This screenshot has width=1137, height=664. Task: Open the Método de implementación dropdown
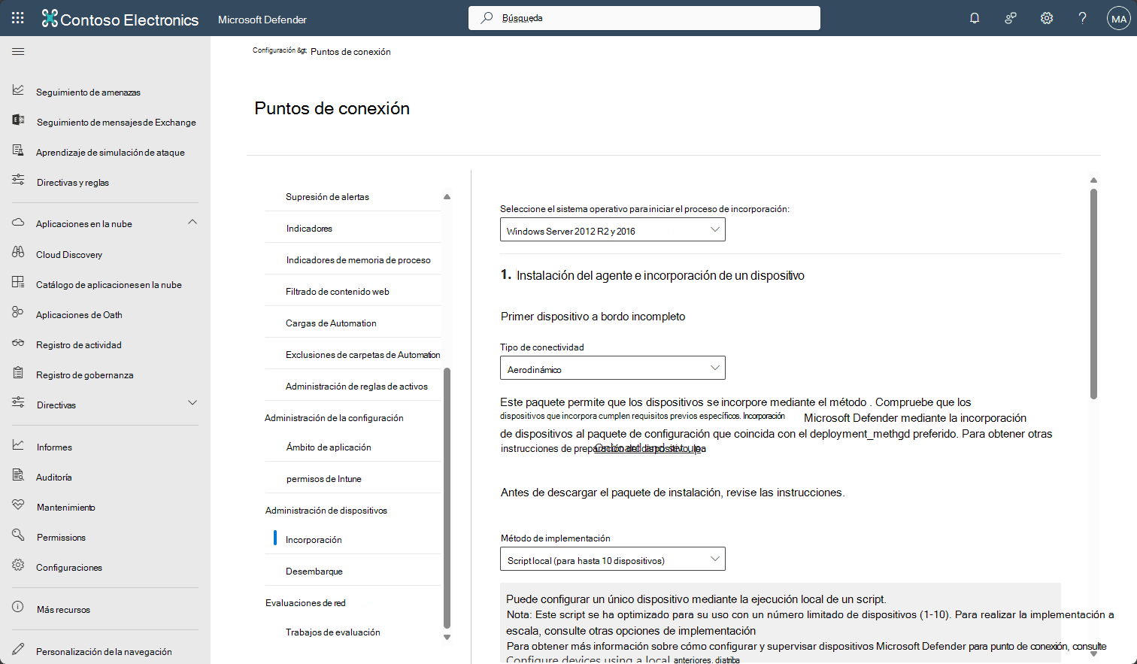[x=612, y=559]
